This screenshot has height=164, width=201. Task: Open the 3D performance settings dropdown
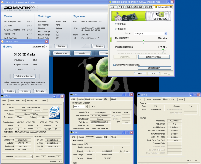click(x=166, y=33)
